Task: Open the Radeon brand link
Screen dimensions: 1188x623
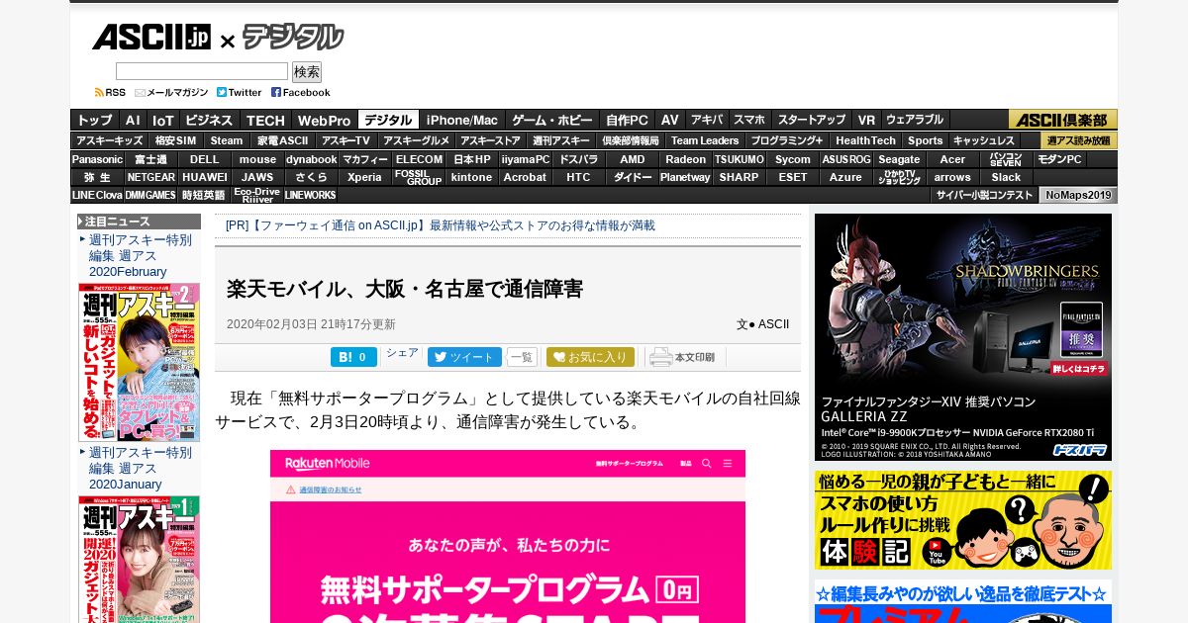Action: click(x=686, y=159)
